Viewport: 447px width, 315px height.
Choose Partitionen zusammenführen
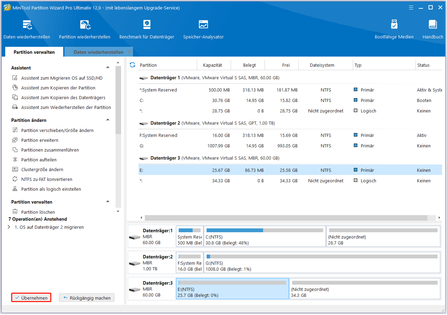[50, 150]
